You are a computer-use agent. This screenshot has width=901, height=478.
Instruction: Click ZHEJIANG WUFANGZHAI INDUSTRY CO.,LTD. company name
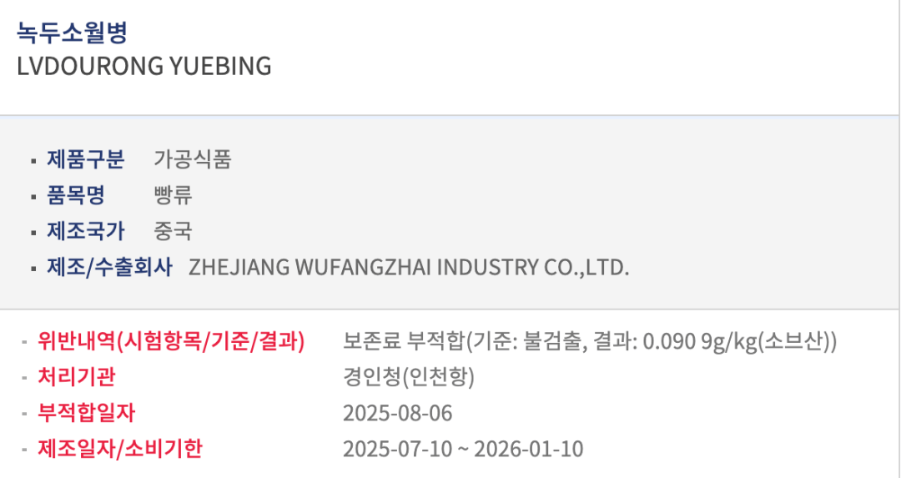click(x=409, y=268)
